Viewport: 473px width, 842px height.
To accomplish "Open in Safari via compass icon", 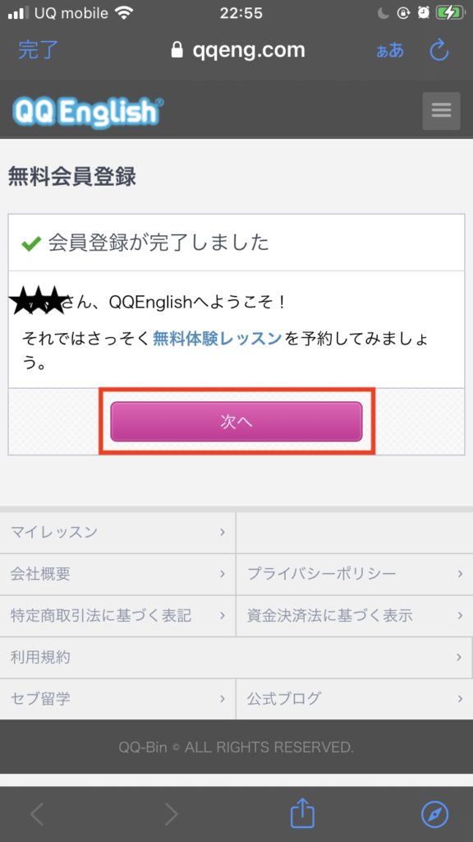I will click(435, 814).
